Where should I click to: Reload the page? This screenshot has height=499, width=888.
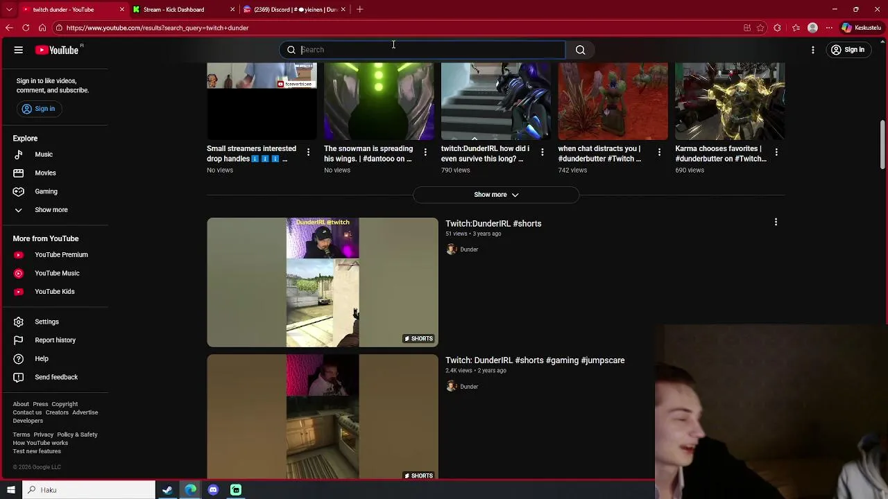pyautogui.click(x=26, y=28)
